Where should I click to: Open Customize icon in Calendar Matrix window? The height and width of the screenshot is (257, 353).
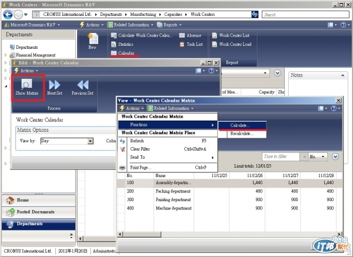point(322,108)
